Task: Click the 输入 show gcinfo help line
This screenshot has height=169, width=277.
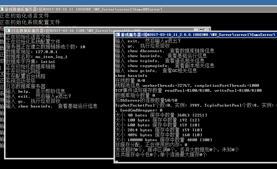Action: click(x=156, y=71)
